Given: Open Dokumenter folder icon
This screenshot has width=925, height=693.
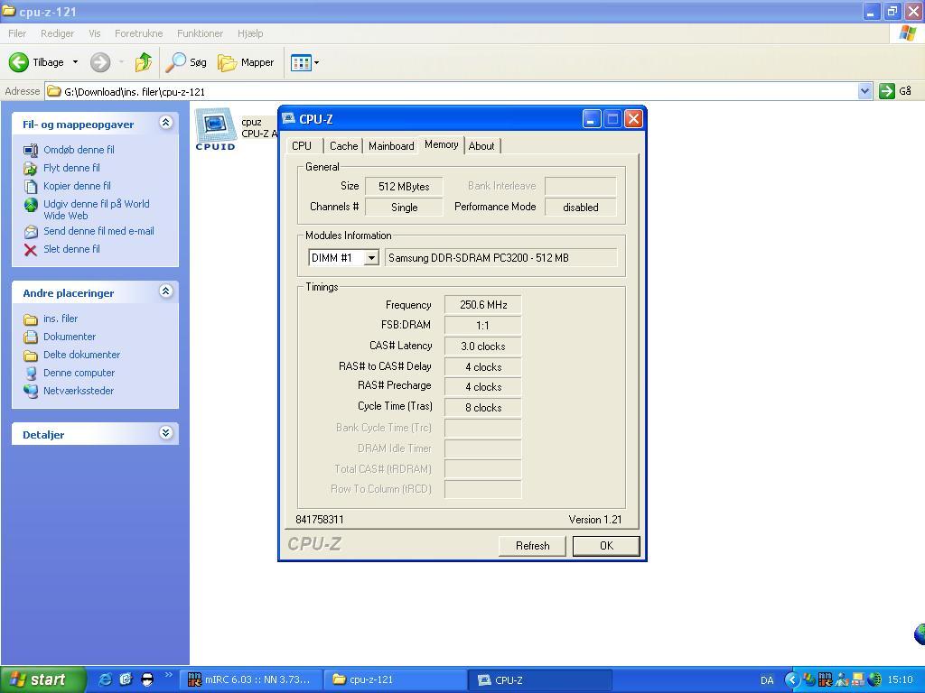Looking at the screenshot, I should [x=31, y=337].
